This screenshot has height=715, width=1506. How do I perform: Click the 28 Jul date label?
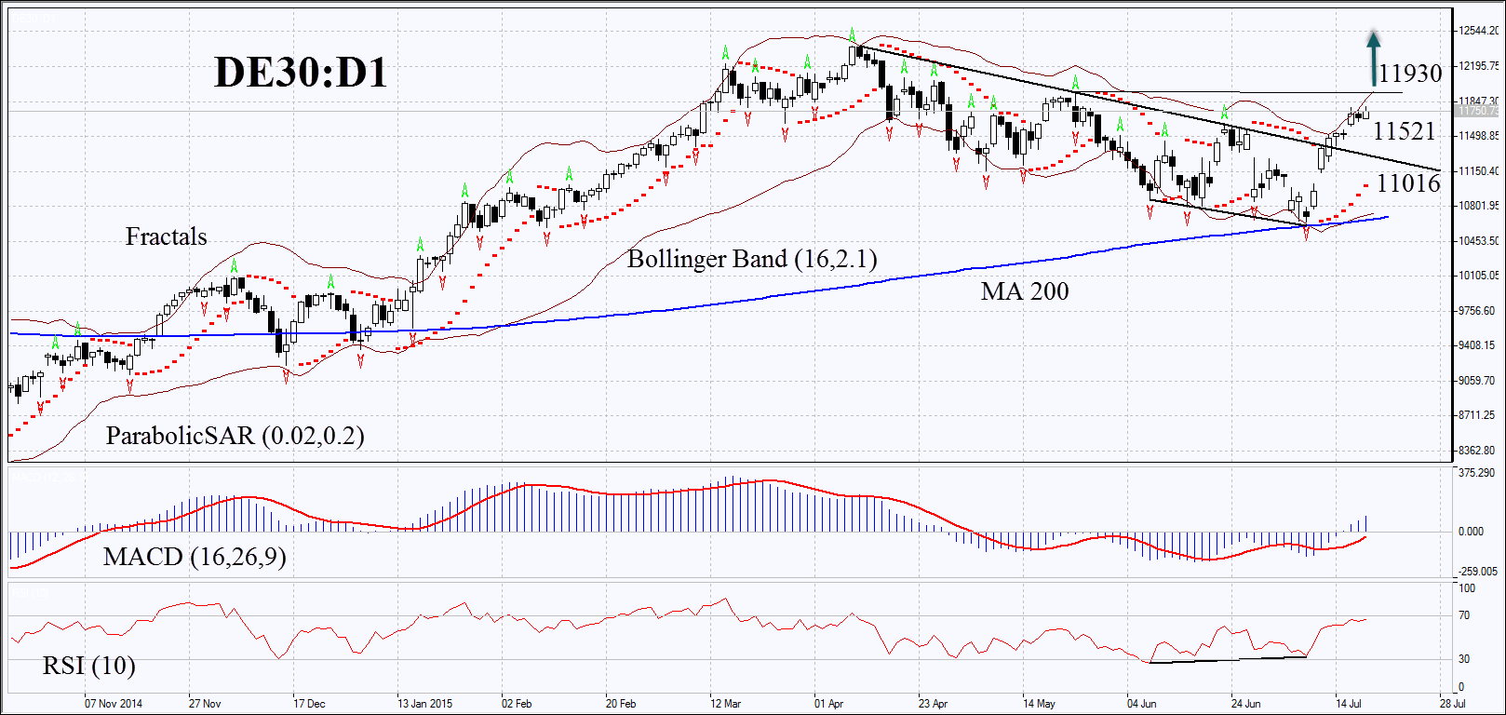[x=1453, y=704]
